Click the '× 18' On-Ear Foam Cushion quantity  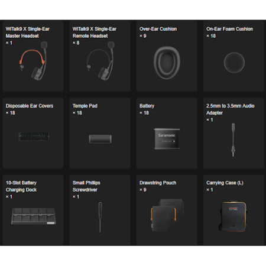[x=211, y=36]
